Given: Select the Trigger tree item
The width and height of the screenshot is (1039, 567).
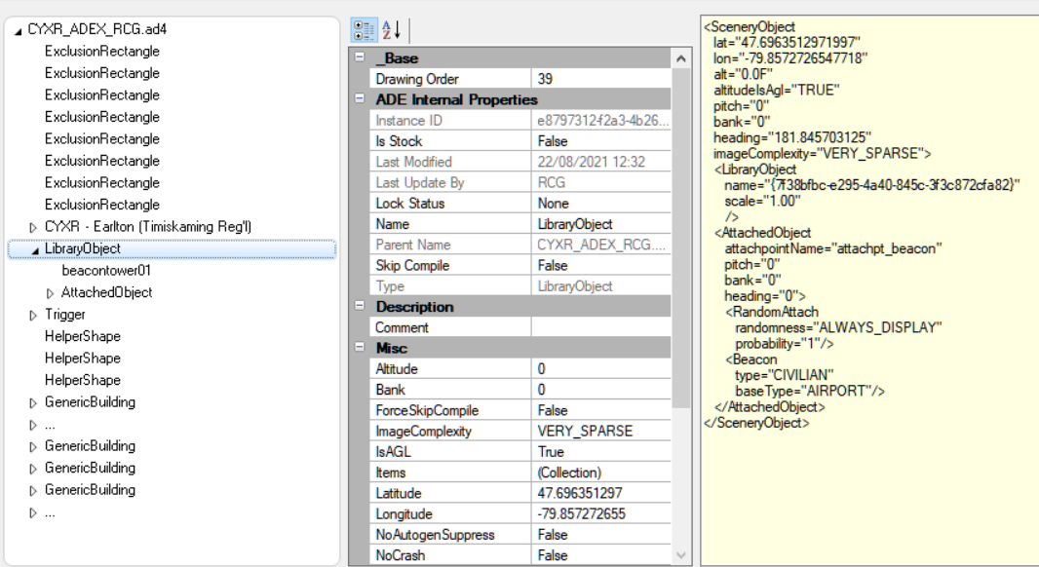Looking at the screenshot, I should (x=65, y=314).
